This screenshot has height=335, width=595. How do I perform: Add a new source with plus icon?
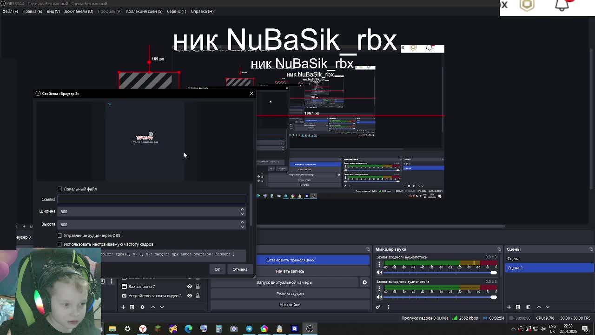click(123, 307)
